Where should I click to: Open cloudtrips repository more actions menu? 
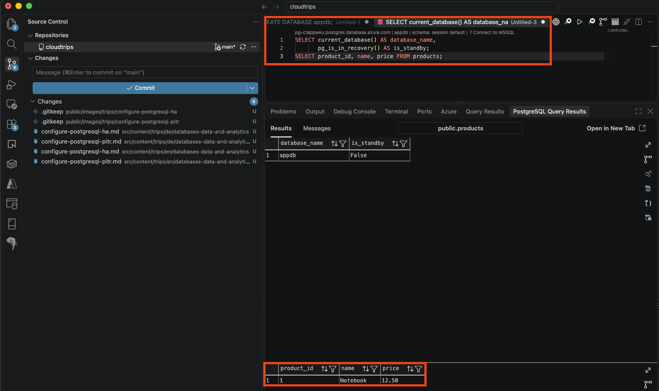point(254,47)
